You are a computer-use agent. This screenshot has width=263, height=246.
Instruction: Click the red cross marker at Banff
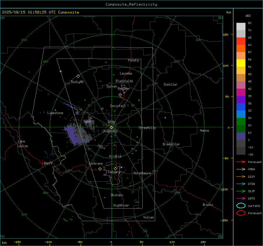pyautogui.click(x=42, y=163)
